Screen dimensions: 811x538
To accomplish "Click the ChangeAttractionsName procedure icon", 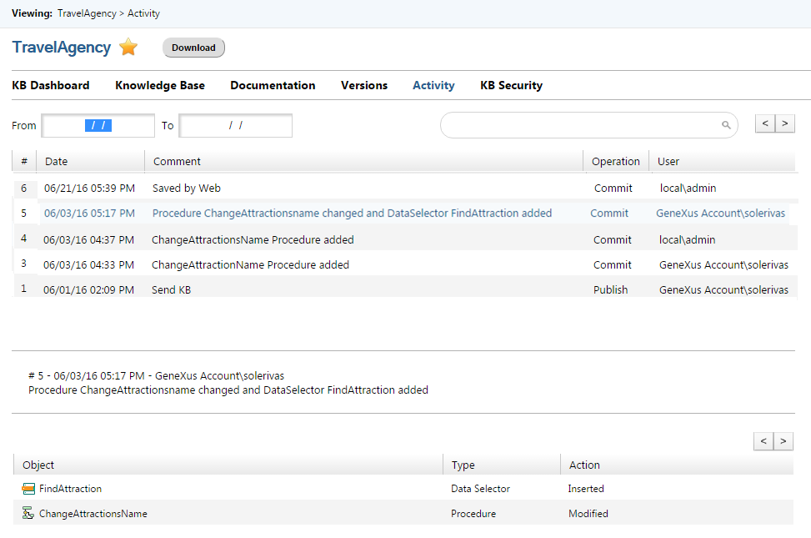I will 28,513.
